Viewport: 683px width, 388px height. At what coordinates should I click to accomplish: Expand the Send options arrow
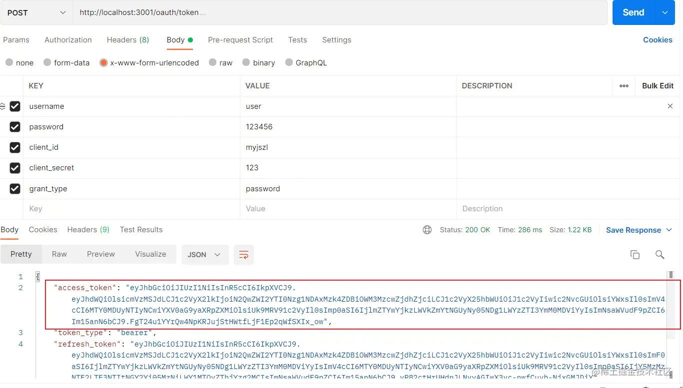point(665,12)
